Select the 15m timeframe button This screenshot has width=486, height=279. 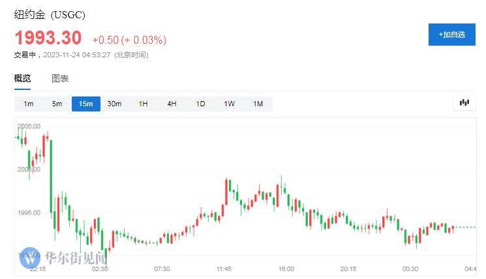point(86,104)
